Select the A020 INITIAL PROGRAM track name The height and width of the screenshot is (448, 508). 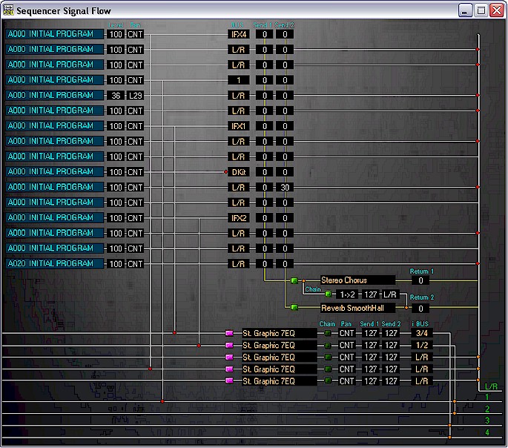pos(54,263)
